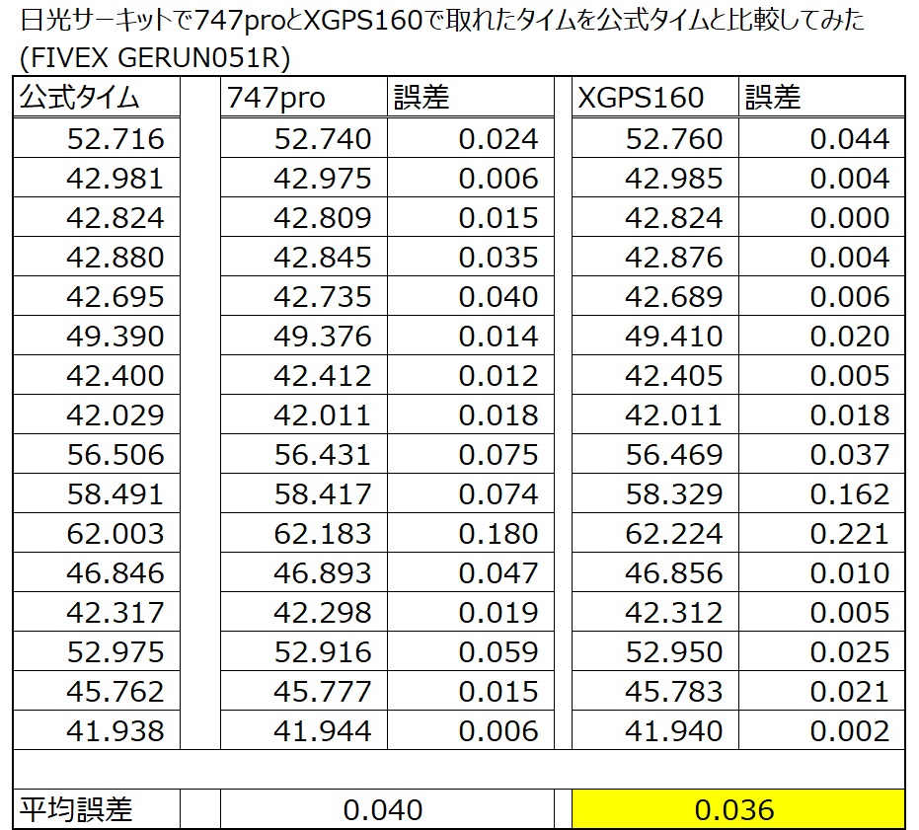This screenshot has width=919, height=830.
Task: Select official time cell 58.491
Action: point(96,493)
